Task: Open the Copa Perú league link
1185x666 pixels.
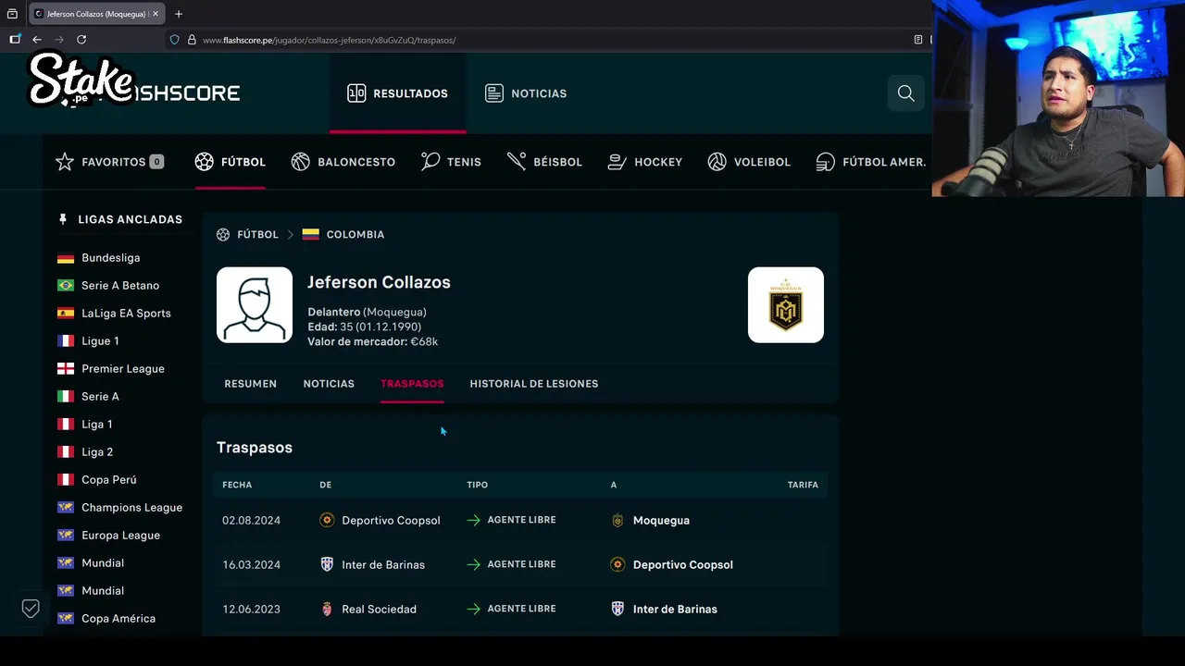Action: [109, 480]
